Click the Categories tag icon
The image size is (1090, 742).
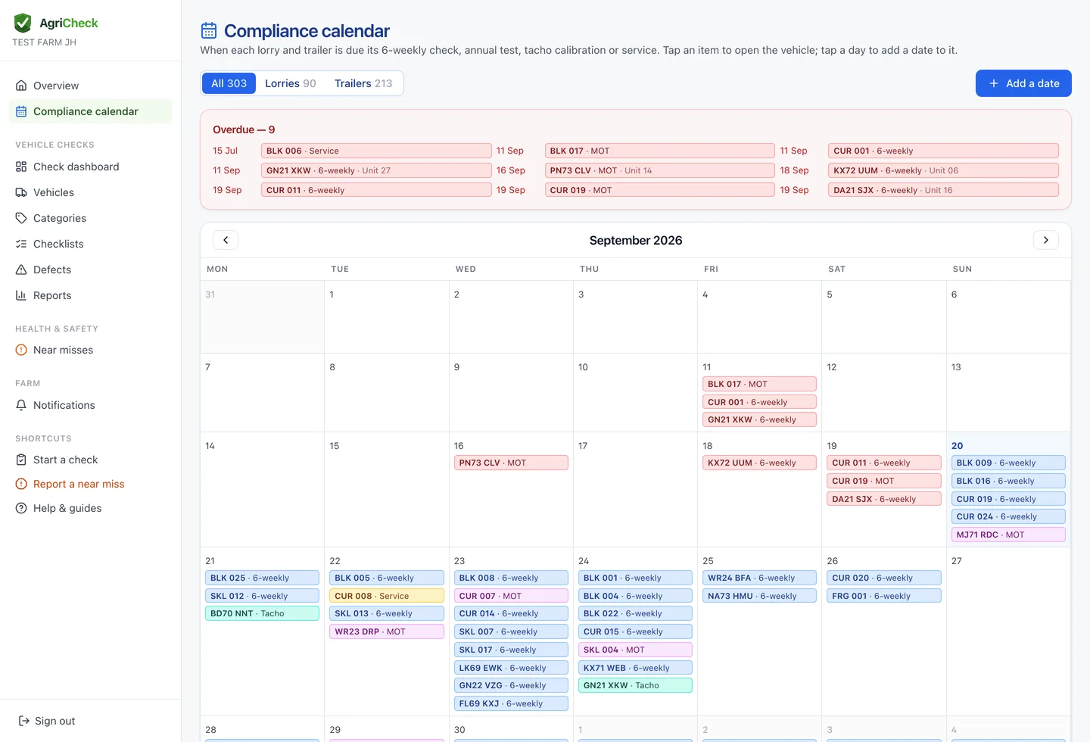tap(21, 218)
